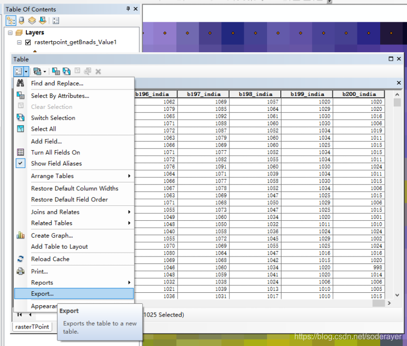The height and width of the screenshot is (346, 407).
Task: Toggle rastertpoint_getBnads_Value1 layer visibility checkbox
Action: click(28, 42)
